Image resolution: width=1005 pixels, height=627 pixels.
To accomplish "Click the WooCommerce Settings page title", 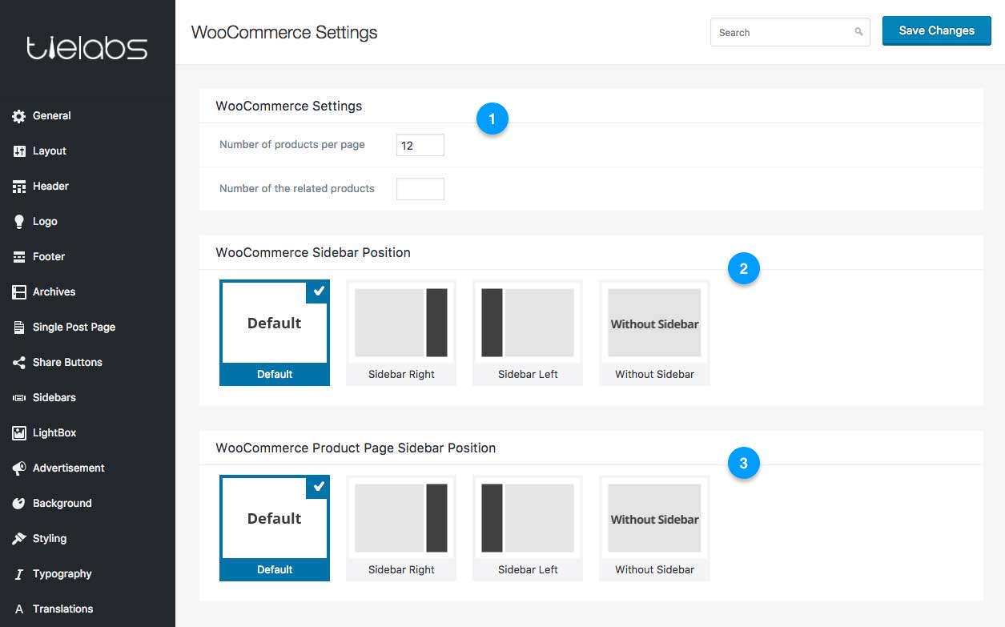I will 284,33.
